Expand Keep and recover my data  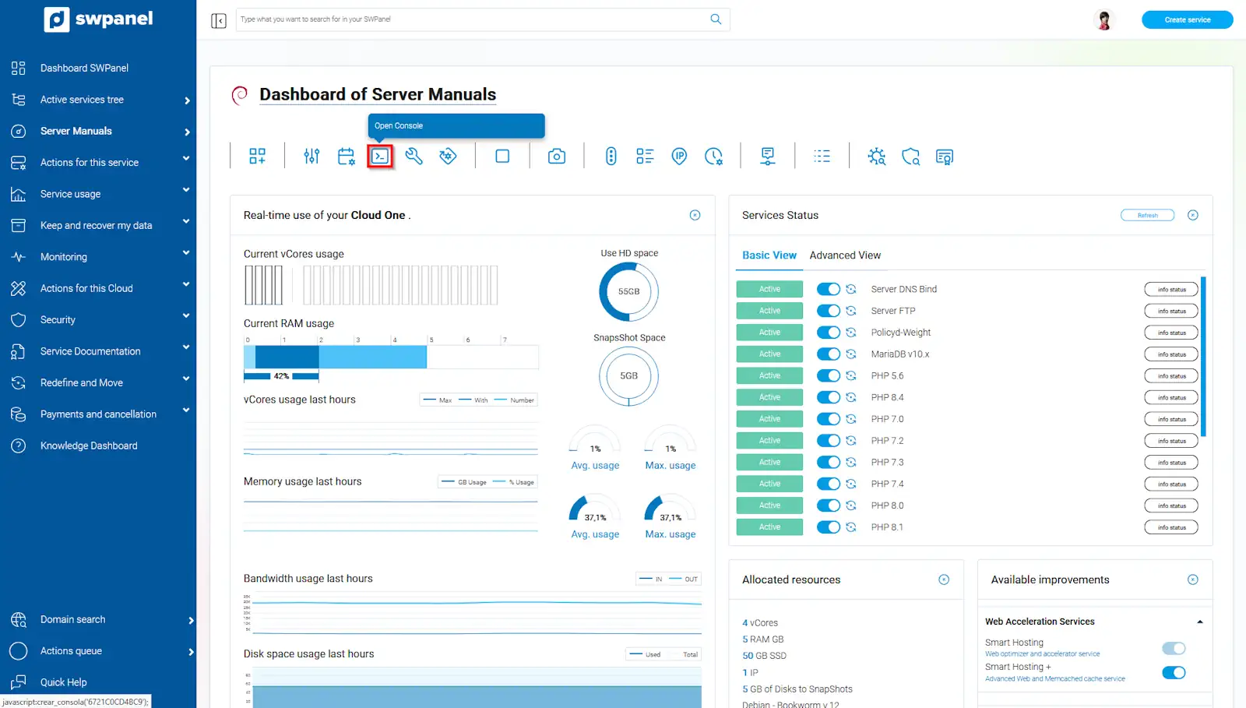98,225
